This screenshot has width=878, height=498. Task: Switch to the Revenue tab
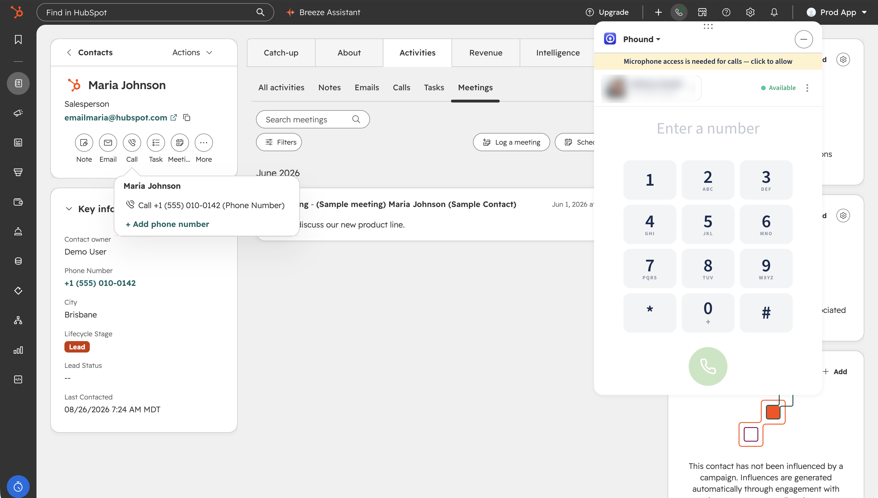pyautogui.click(x=485, y=53)
